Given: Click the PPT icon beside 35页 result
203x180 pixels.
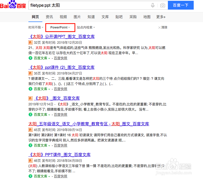Looking at the screenshot, I should (x=30, y=73).
